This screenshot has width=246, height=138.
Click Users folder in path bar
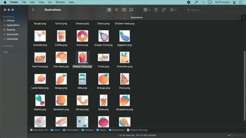pos(55,130)
